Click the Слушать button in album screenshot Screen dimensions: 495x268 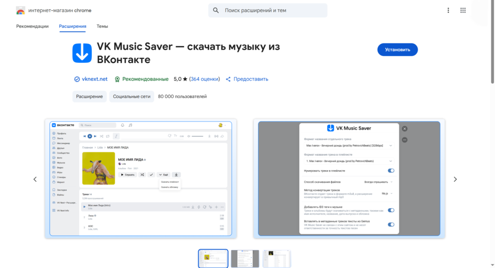[128, 174]
